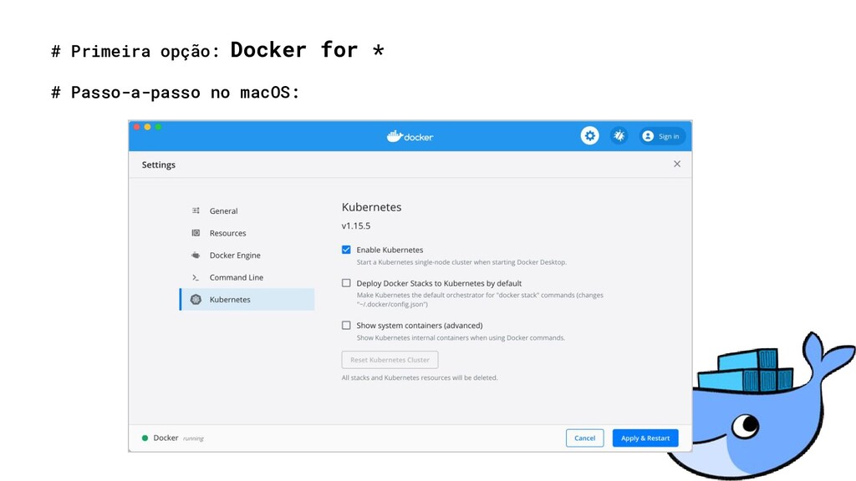Click Apply & Restart button
856x481 pixels.
point(645,438)
